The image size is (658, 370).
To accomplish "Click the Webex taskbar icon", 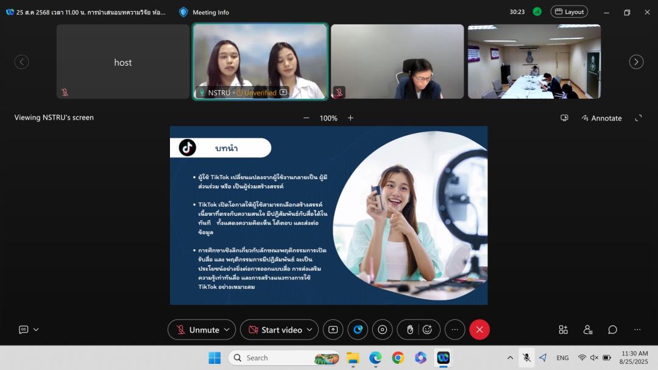I will (444, 358).
